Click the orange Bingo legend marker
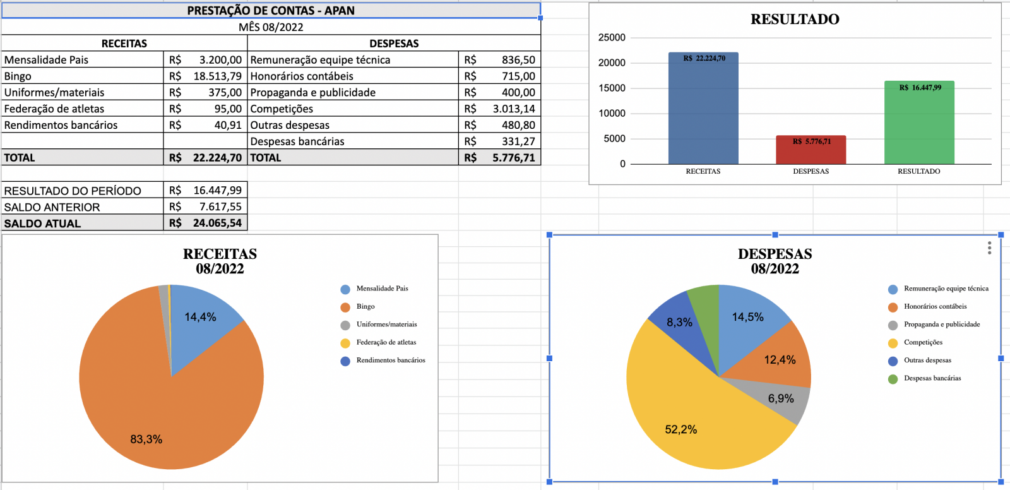1010x490 pixels. click(345, 308)
